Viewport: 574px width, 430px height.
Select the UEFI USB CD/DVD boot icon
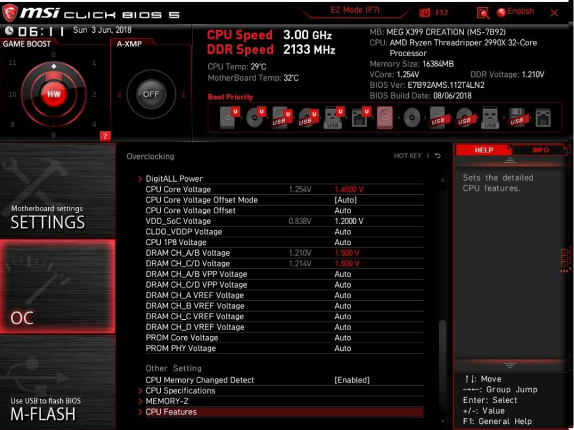coord(307,117)
